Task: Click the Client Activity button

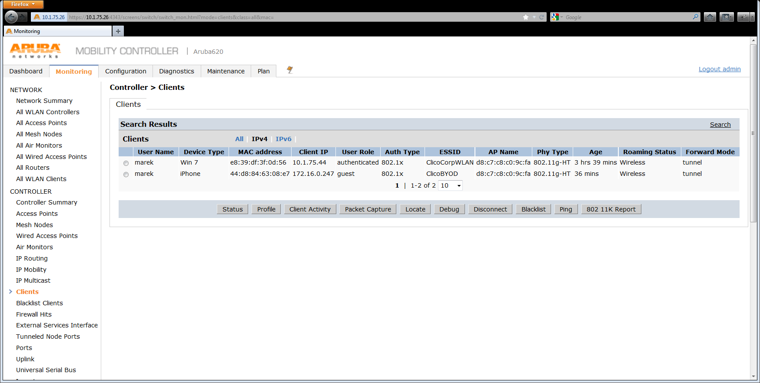Action: pos(310,209)
